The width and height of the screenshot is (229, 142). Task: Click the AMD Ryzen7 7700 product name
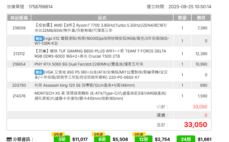[x=101, y=28]
